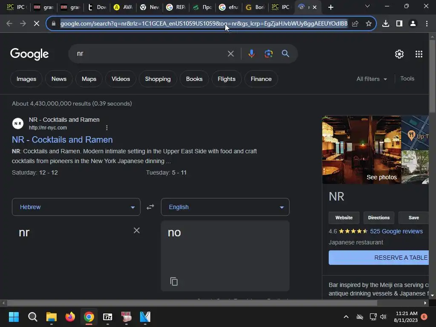This screenshot has height=327, width=436.
Task: Open the volume control in tray
Action: point(383,317)
